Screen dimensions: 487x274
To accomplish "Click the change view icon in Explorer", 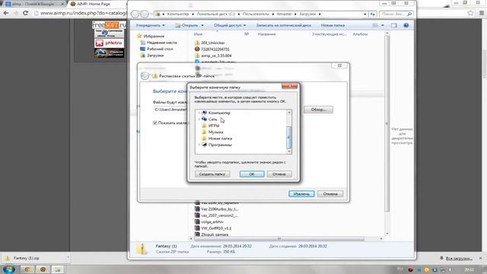I will [375, 25].
